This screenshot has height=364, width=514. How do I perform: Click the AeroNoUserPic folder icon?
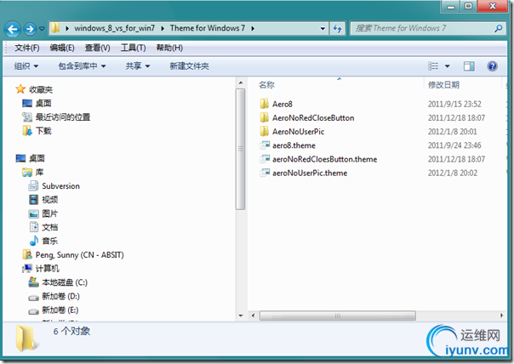click(264, 131)
